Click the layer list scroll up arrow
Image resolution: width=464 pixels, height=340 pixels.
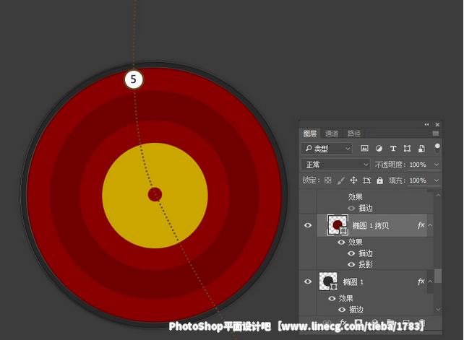[438, 196]
